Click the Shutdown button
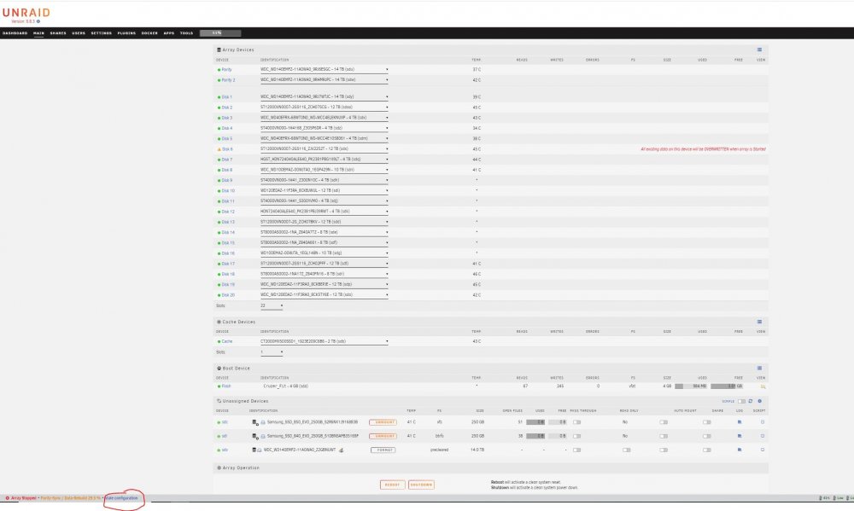Screen dimensions: 854x511 point(421,485)
